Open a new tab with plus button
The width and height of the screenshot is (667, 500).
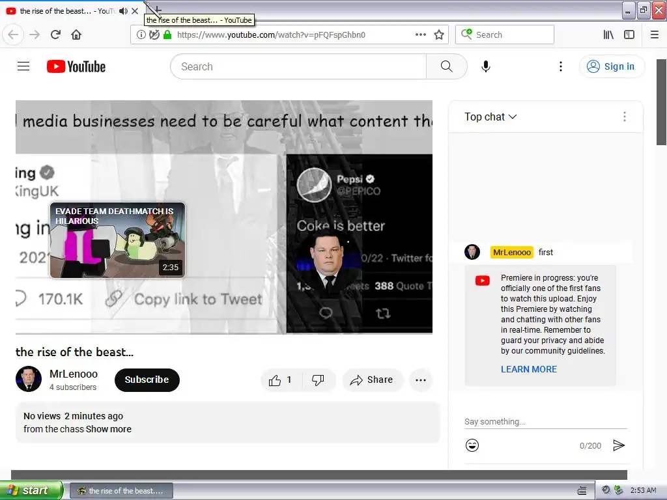click(158, 9)
